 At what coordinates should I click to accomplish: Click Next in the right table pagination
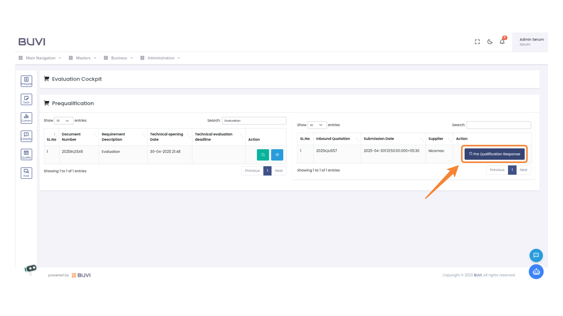tap(523, 170)
